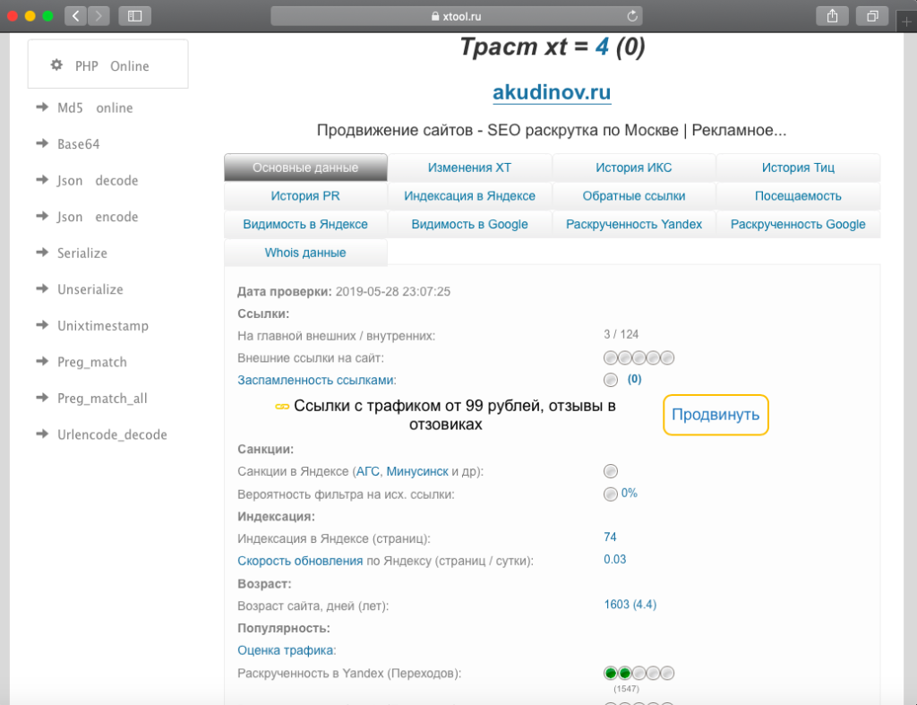Click the Раскрученность в Yandex green rating dots
This screenshot has height=705, width=917.
[x=638, y=673]
